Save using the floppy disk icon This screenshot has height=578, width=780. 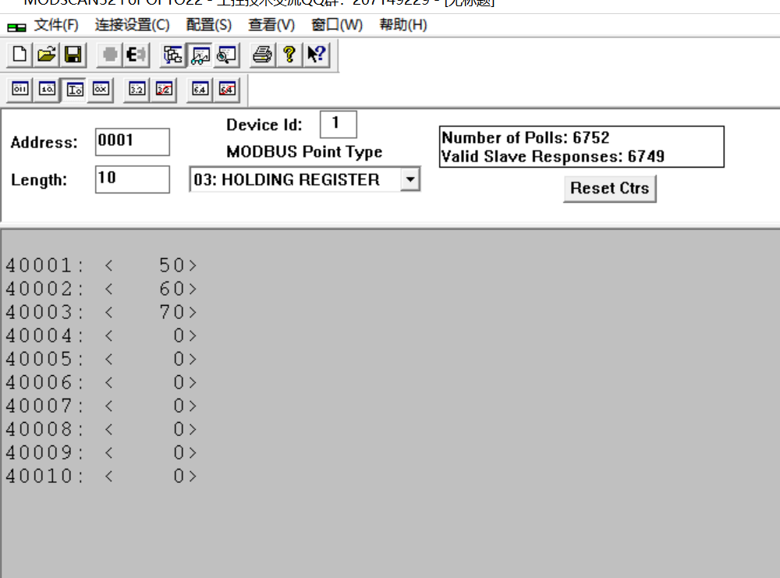pos(73,55)
